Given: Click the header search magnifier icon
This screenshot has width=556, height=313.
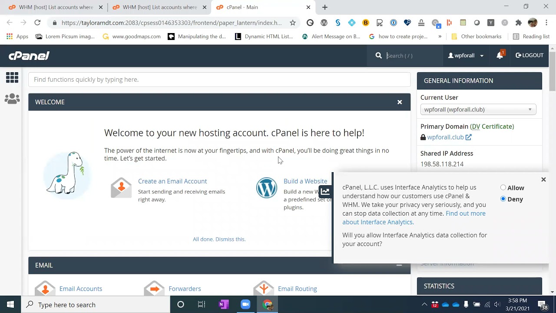Looking at the screenshot, I should tap(379, 56).
